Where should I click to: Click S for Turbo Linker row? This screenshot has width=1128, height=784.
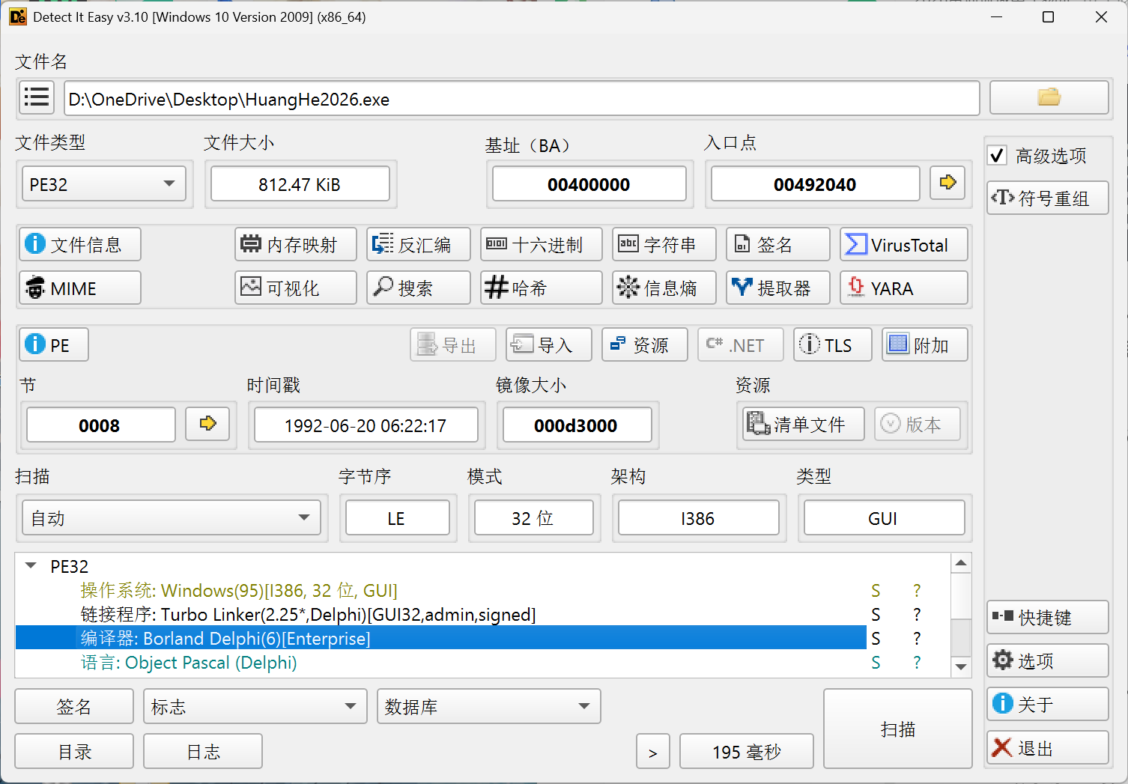876,615
